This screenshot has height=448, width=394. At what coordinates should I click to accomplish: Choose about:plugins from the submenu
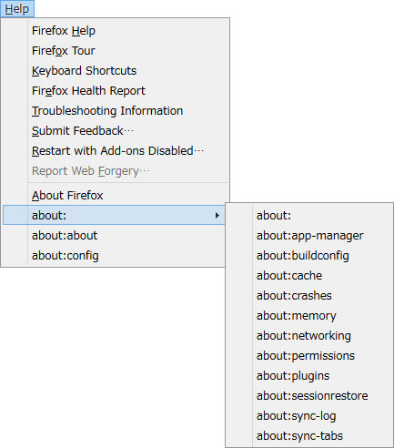[309, 375]
